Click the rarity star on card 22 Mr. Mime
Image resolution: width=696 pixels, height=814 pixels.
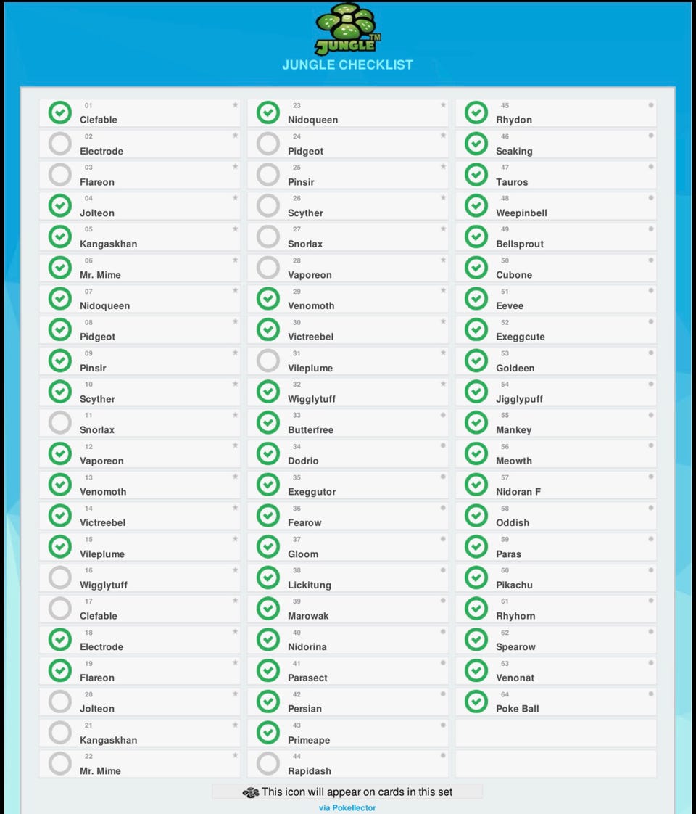point(235,756)
